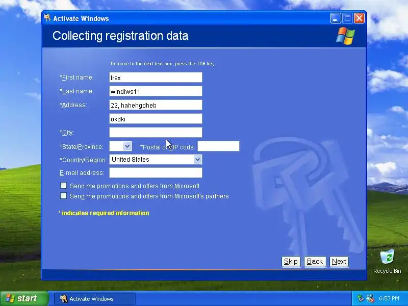Viewport: 408px width, 306px height.
Task: Click the E-mail address field
Action: point(156,172)
